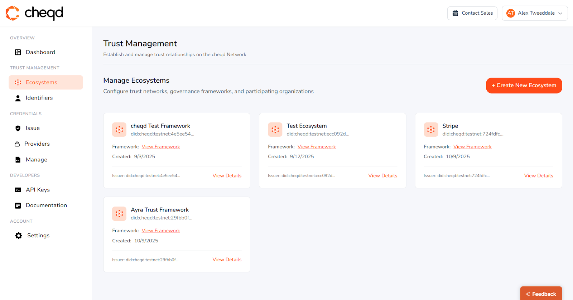
Task: Click the Ayra Trust Framework card icon
Action: pyautogui.click(x=119, y=214)
